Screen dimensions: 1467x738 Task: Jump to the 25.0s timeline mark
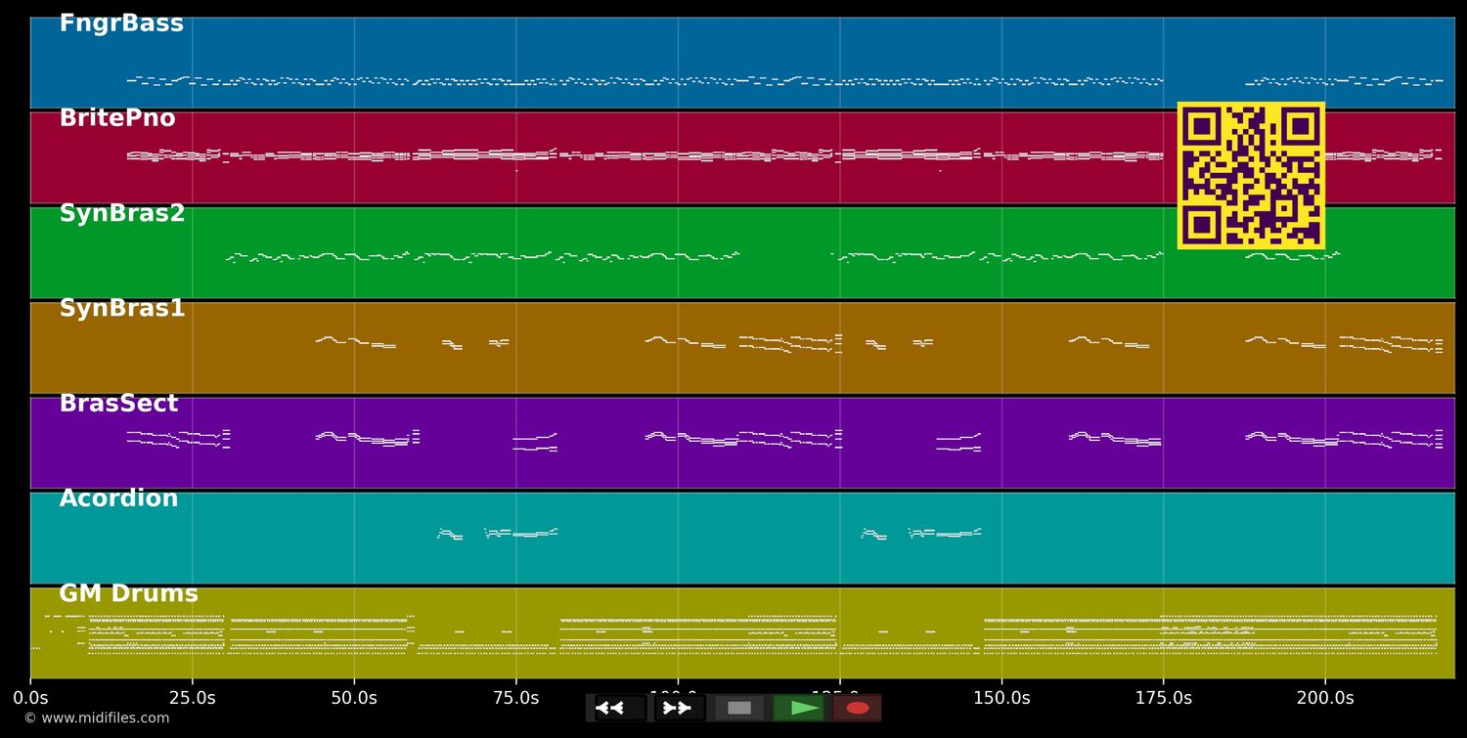click(192, 698)
